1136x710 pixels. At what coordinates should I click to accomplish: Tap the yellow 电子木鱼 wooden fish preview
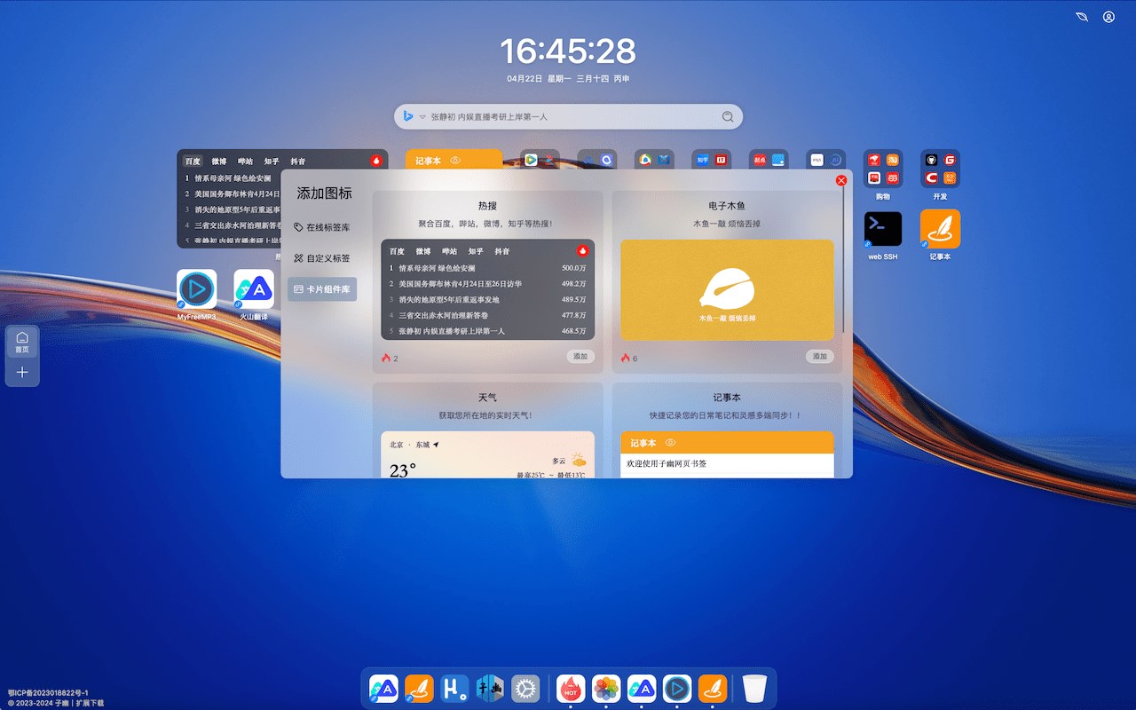[727, 290]
